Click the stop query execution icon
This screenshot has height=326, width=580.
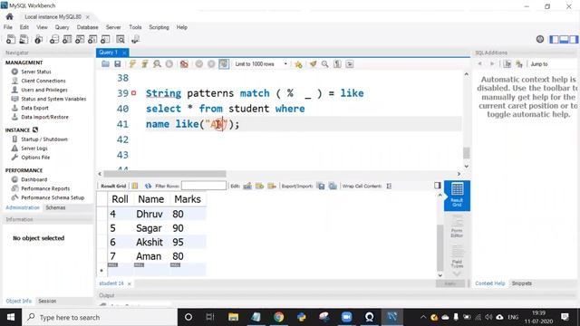[169, 64]
